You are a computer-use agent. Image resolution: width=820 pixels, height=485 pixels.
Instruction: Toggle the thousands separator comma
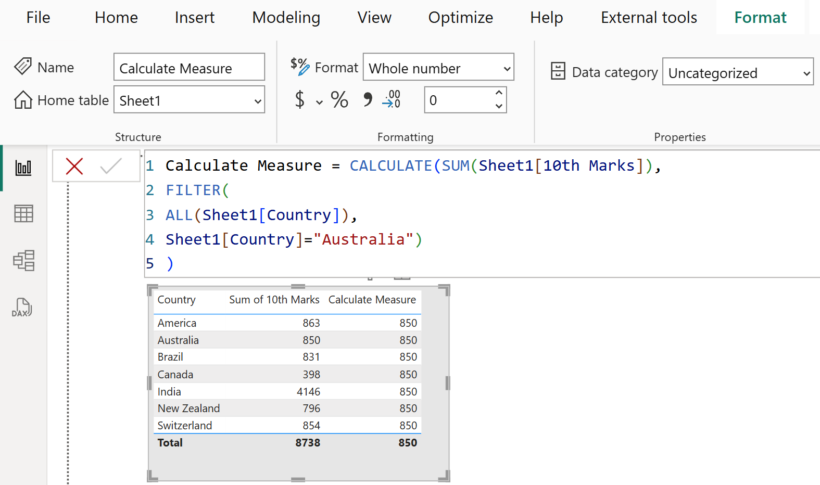tap(368, 100)
